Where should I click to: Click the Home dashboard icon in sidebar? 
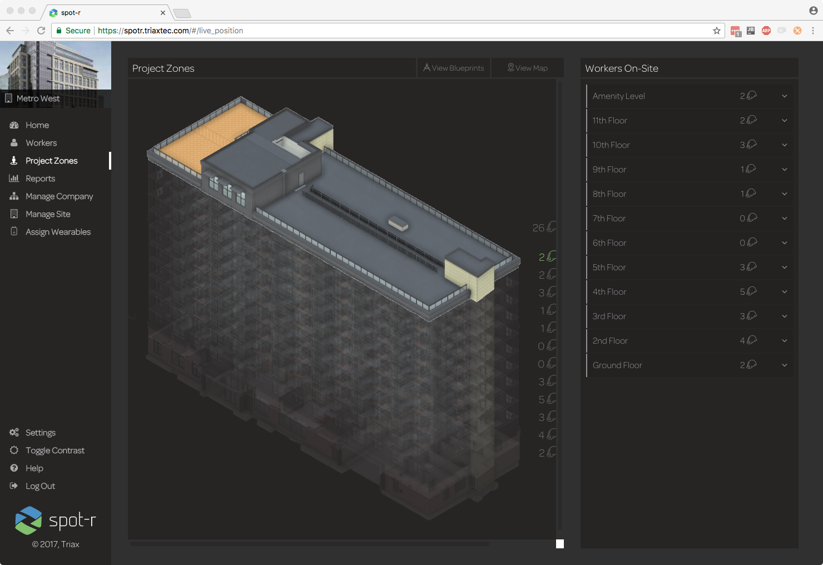14,125
